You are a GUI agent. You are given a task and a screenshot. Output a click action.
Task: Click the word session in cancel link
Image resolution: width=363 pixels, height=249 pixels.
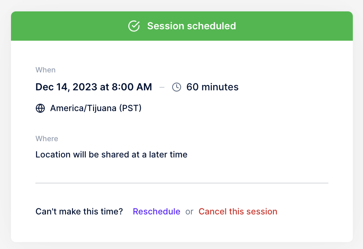pyautogui.click(x=262, y=212)
